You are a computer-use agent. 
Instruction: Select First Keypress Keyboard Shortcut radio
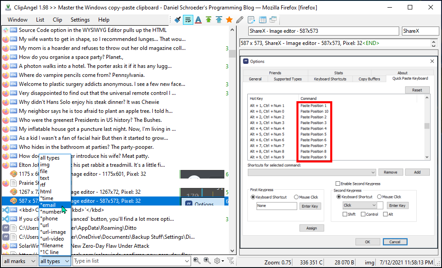pos(253,197)
